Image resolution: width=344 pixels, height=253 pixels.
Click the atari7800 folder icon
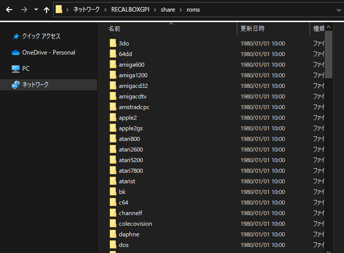[113, 170]
